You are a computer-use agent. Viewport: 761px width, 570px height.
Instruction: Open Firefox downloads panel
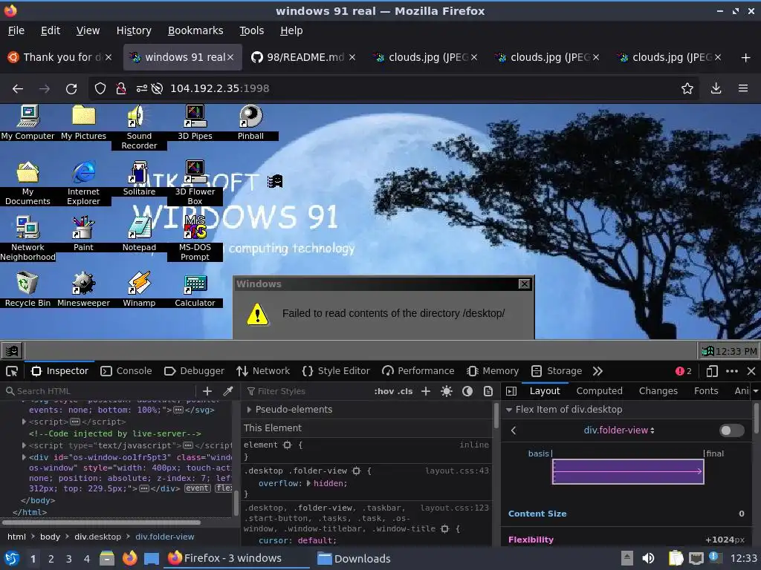pyautogui.click(x=716, y=89)
